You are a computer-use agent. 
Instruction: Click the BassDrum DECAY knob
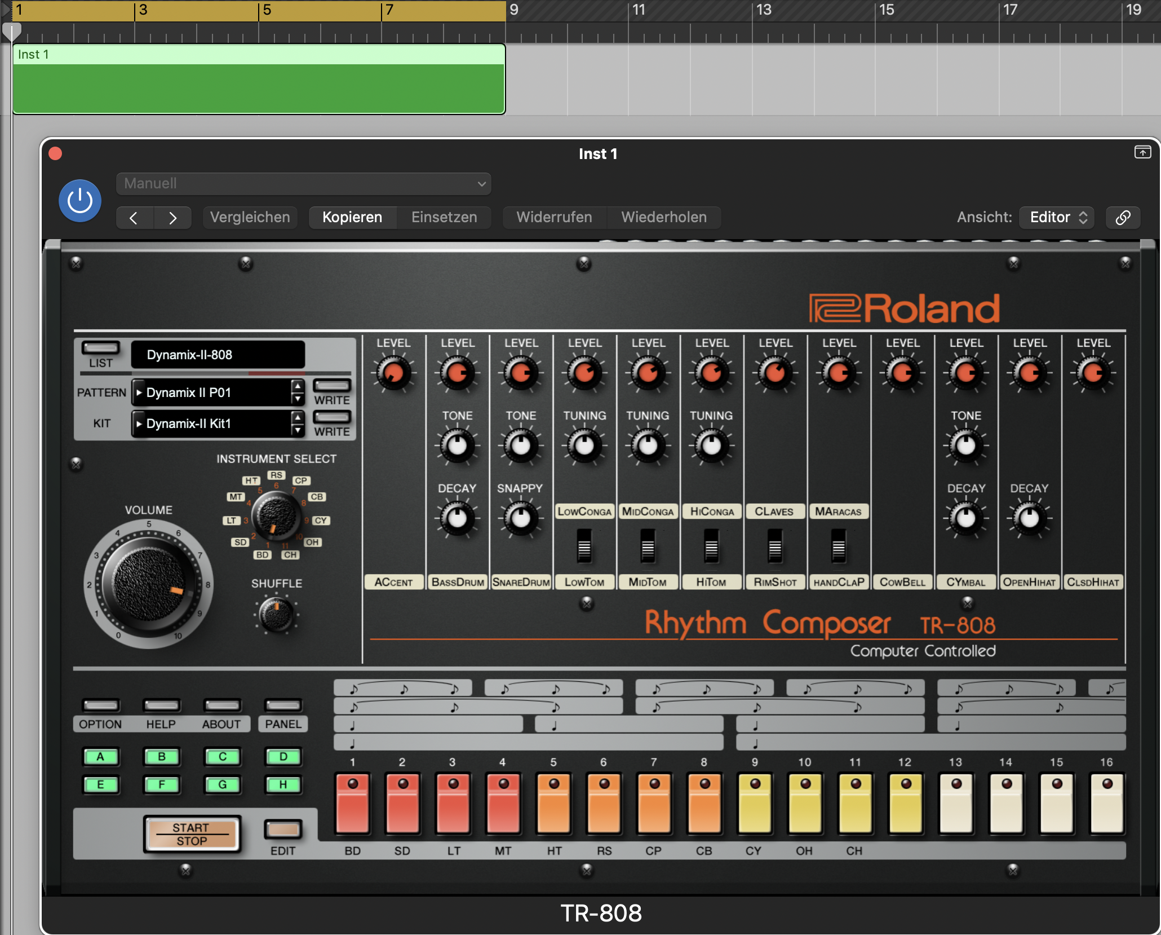coord(457,518)
